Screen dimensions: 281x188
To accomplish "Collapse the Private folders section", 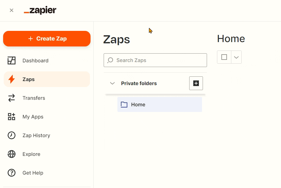I will [112, 83].
